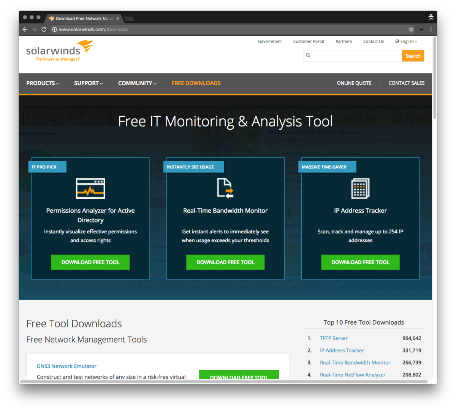Click the site info icon in address bar
456x411 pixels.
[x=55, y=29]
